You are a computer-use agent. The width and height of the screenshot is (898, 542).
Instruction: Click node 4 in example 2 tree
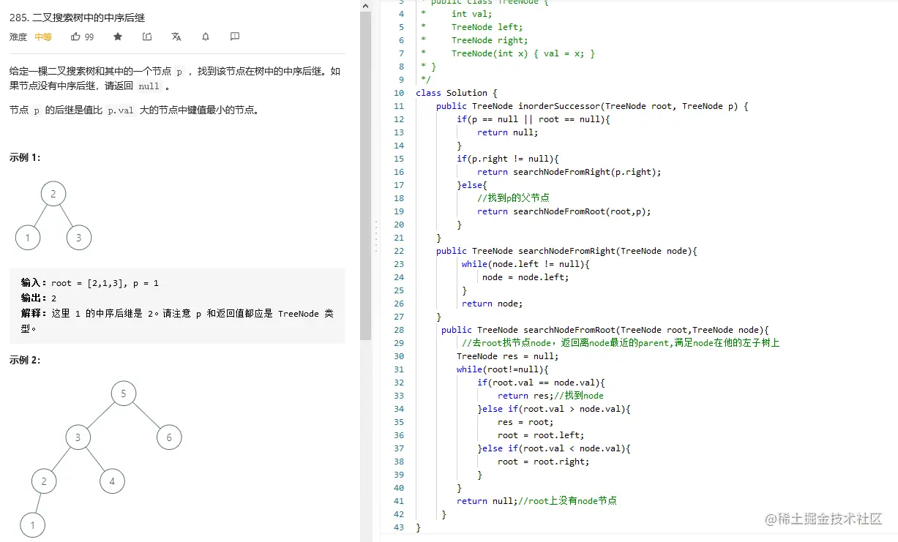click(x=112, y=481)
